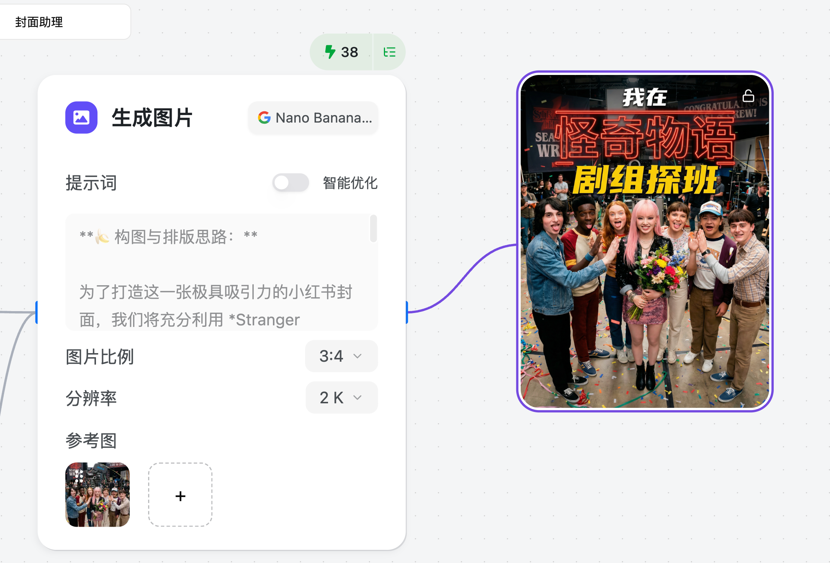Viewport: 830px width, 563px height.
Task: Click the prompt text scrollbar
Action: point(373,229)
